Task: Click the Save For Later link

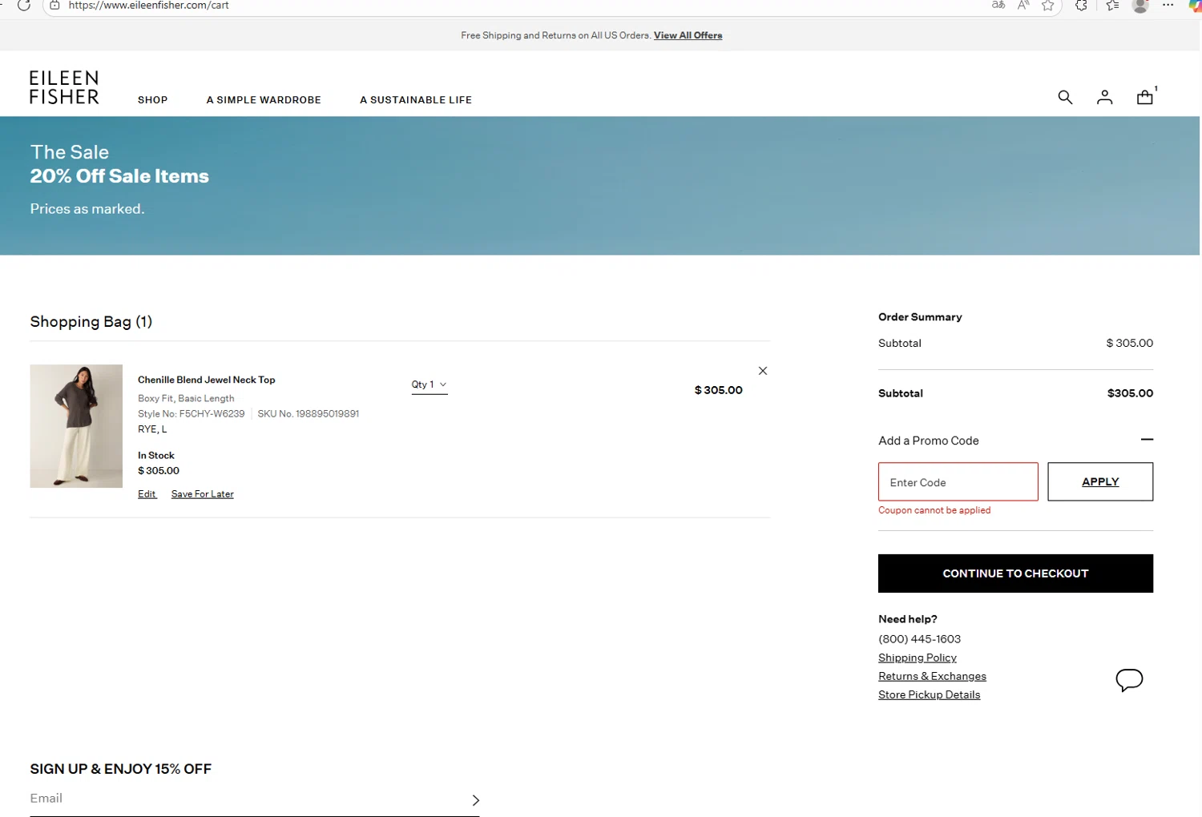Action: pos(203,494)
